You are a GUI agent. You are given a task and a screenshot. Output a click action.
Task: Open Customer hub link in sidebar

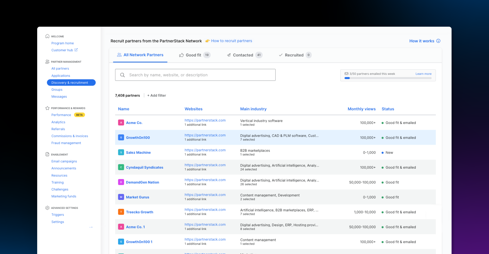point(62,50)
